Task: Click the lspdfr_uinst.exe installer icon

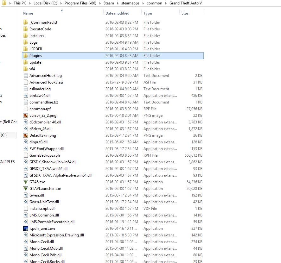Action: pyautogui.click(x=26, y=229)
